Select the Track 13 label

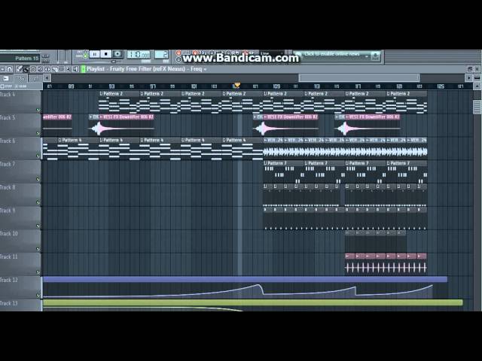coord(9,303)
